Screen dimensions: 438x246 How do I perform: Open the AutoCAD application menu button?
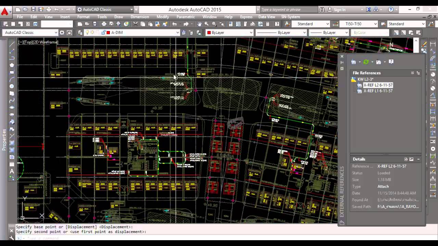coord(5,12)
